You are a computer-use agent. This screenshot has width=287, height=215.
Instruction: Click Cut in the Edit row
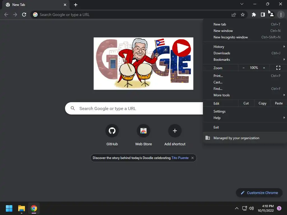(x=246, y=103)
